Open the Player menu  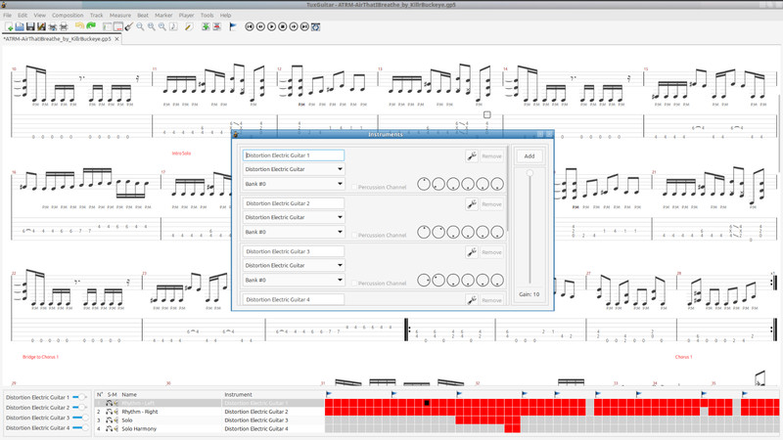186,16
